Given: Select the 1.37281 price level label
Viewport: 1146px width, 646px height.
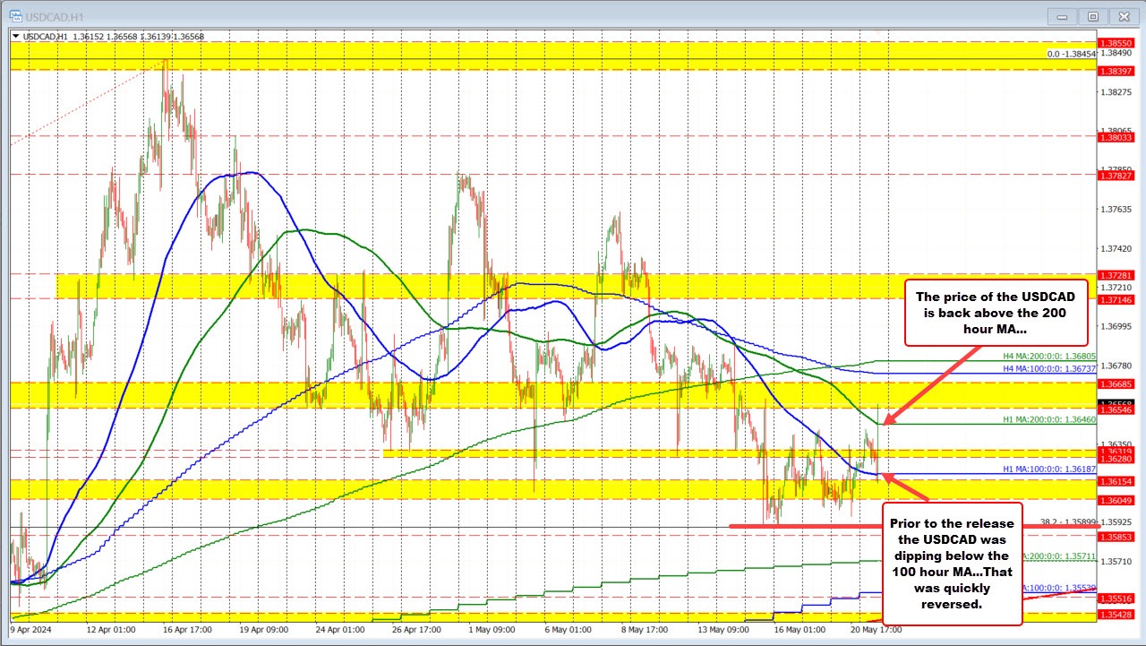Looking at the screenshot, I should [1118, 275].
